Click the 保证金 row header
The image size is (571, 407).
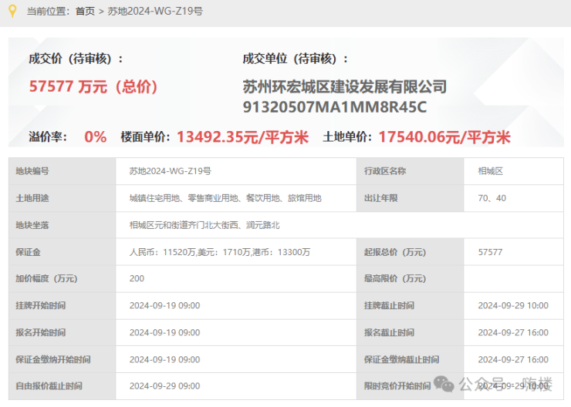pyautogui.click(x=63, y=252)
